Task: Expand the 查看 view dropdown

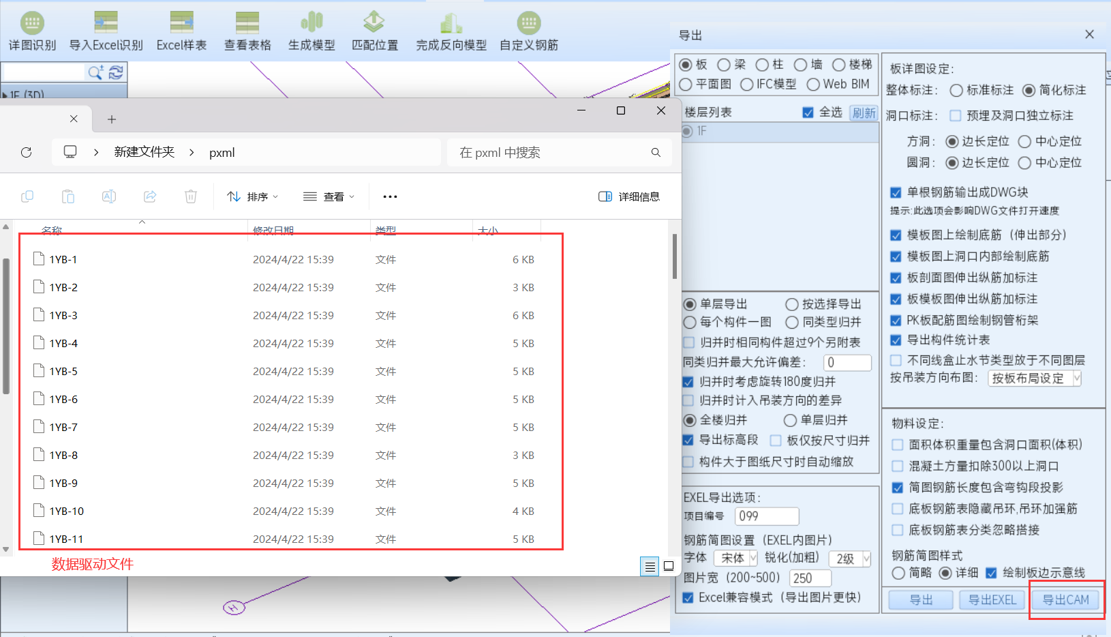Action: [x=329, y=196]
